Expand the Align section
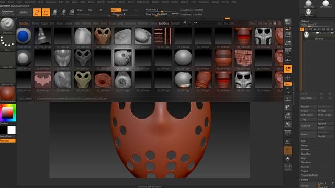This screenshot has width=335, height=188. point(304,158)
